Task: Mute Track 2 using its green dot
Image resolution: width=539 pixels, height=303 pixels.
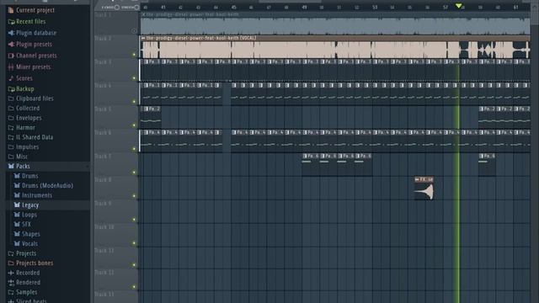Action: [x=134, y=55]
